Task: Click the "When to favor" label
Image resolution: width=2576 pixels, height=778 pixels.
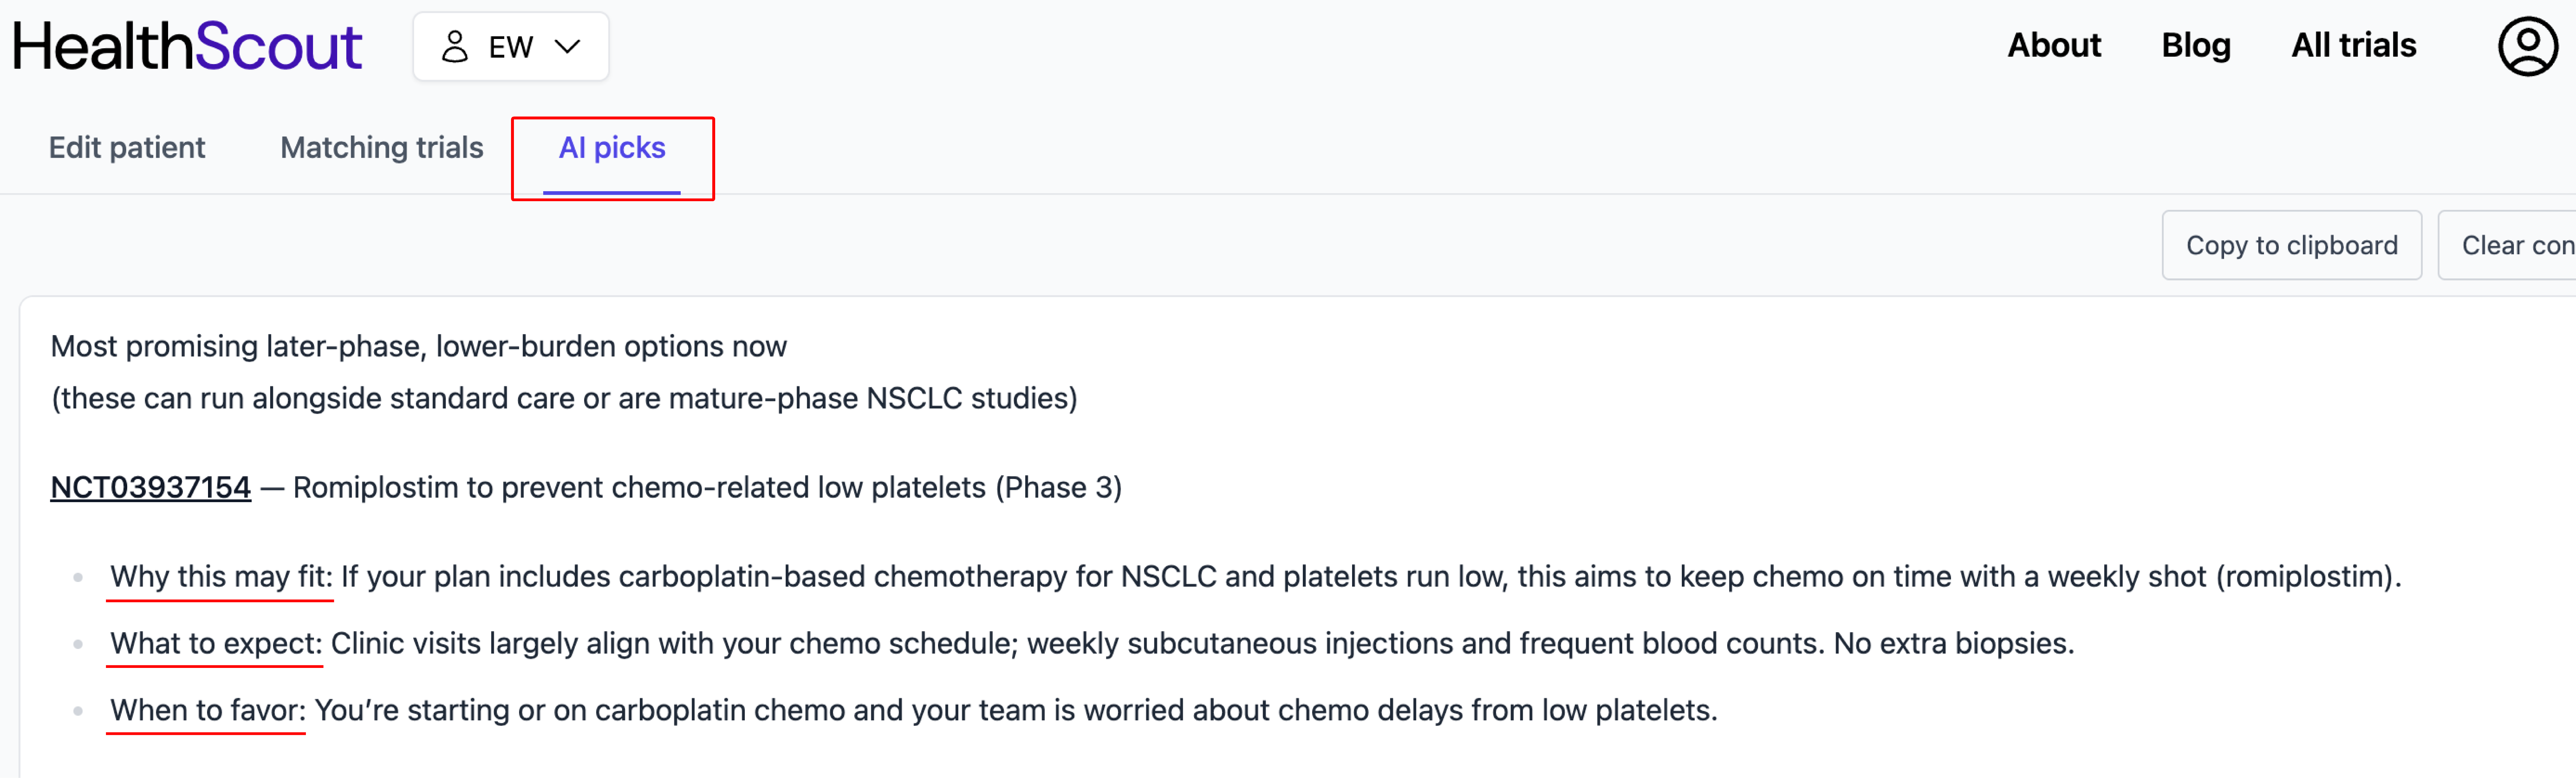Action: (207, 710)
